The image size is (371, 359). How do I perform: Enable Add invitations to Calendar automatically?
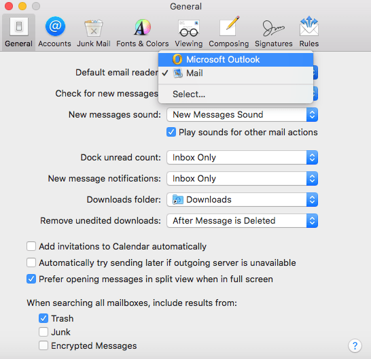click(x=31, y=247)
